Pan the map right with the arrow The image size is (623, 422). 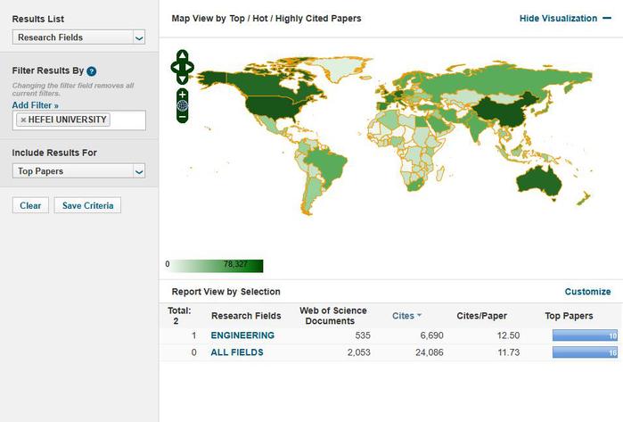(189, 66)
